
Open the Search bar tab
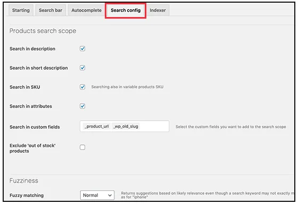[51, 10]
